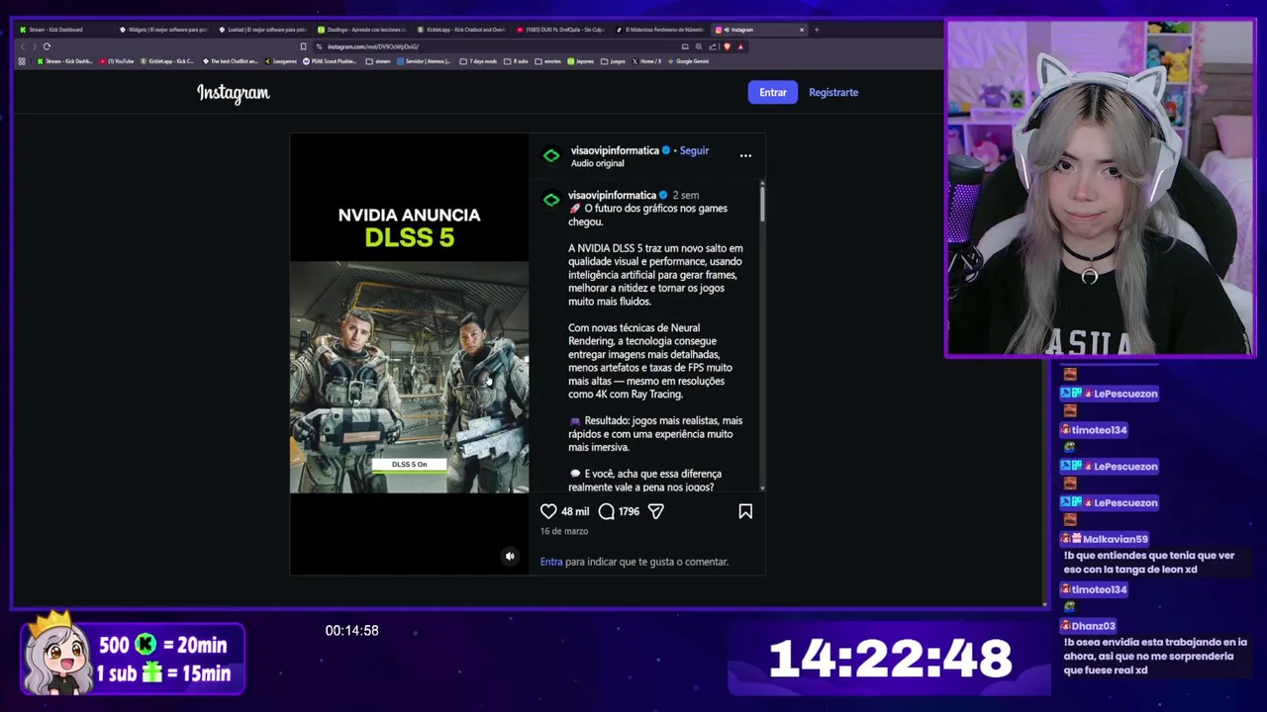Switch to the Kicklet.app Chatbot tab
Viewport: 1267px width, 712px height.
point(461,30)
